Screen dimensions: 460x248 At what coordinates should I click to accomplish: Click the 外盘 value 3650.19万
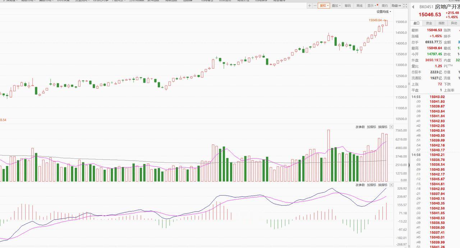point(433,60)
